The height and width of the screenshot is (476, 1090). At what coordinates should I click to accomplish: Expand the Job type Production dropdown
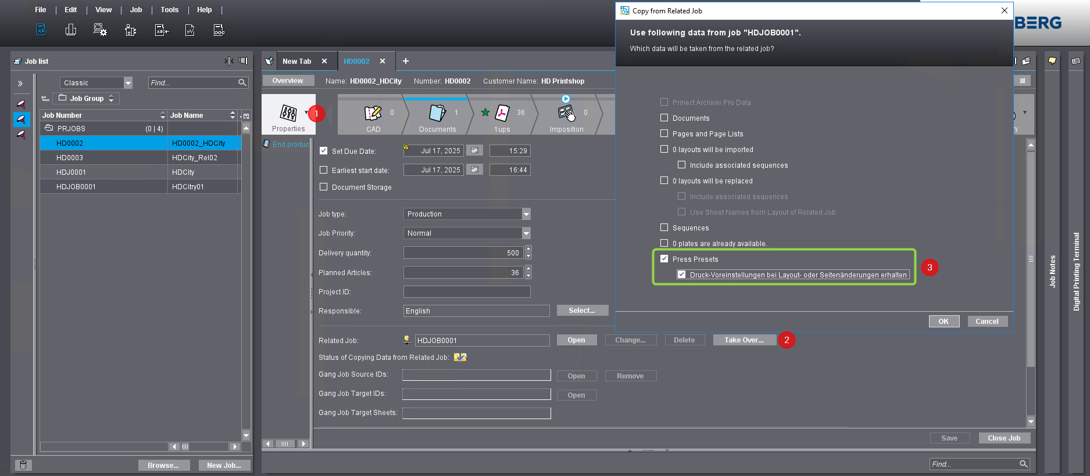(x=526, y=214)
